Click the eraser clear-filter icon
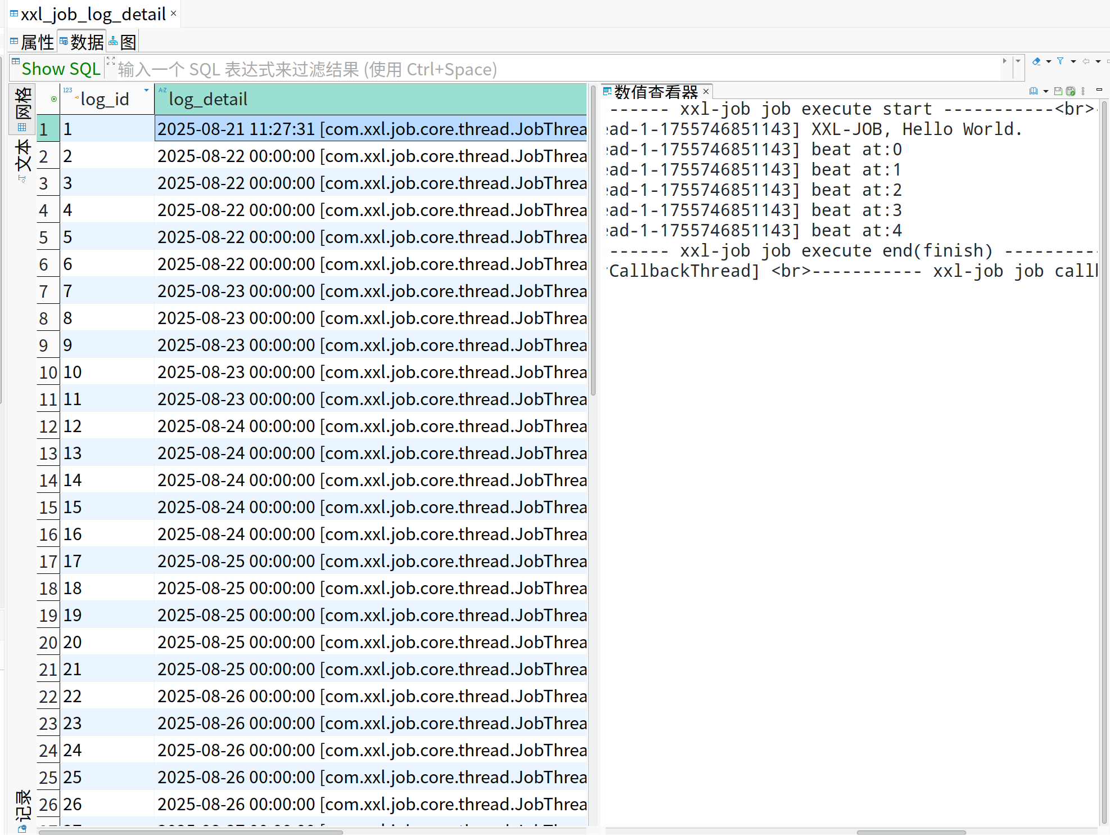1110x835 pixels. pyautogui.click(x=1036, y=61)
